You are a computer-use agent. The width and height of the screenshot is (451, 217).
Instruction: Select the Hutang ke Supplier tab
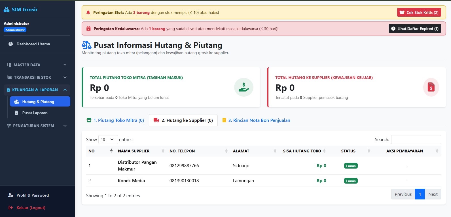point(183,120)
